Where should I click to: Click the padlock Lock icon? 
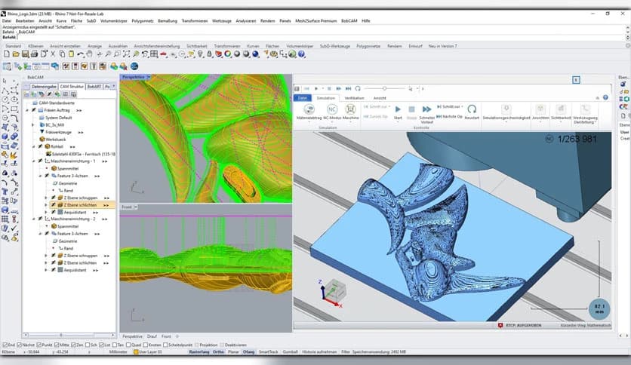209,54
